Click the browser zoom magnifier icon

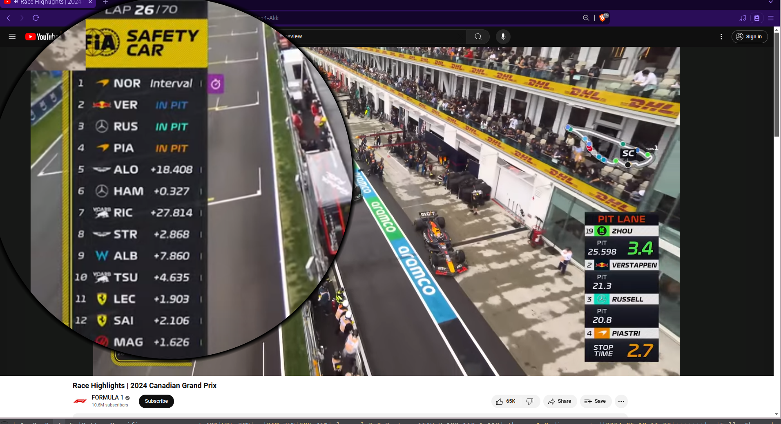click(586, 18)
